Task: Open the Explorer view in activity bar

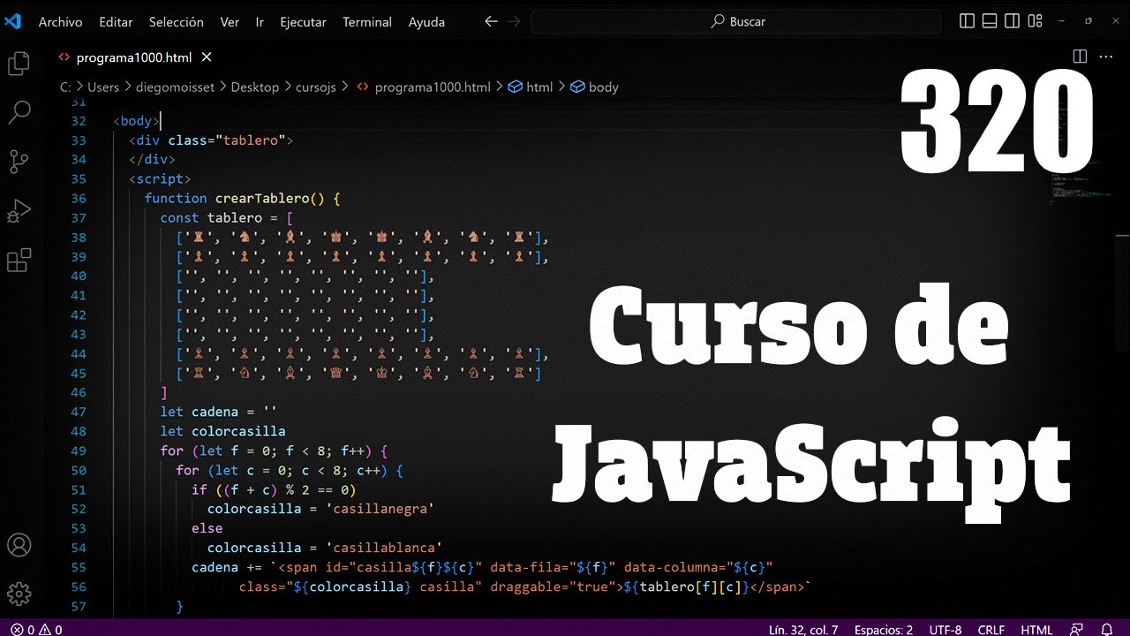Action: (x=19, y=64)
